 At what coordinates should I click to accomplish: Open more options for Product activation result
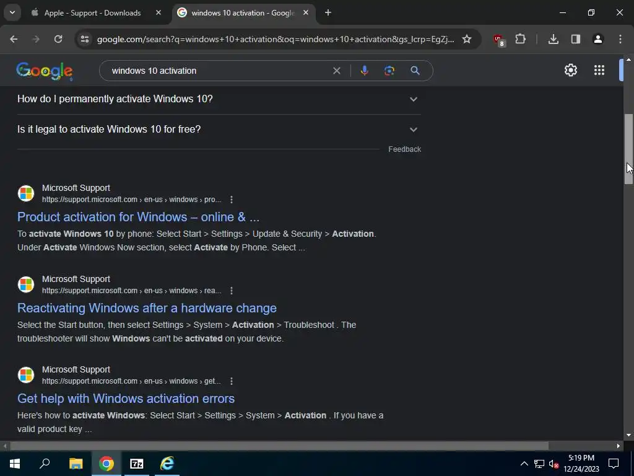(x=232, y=200)
